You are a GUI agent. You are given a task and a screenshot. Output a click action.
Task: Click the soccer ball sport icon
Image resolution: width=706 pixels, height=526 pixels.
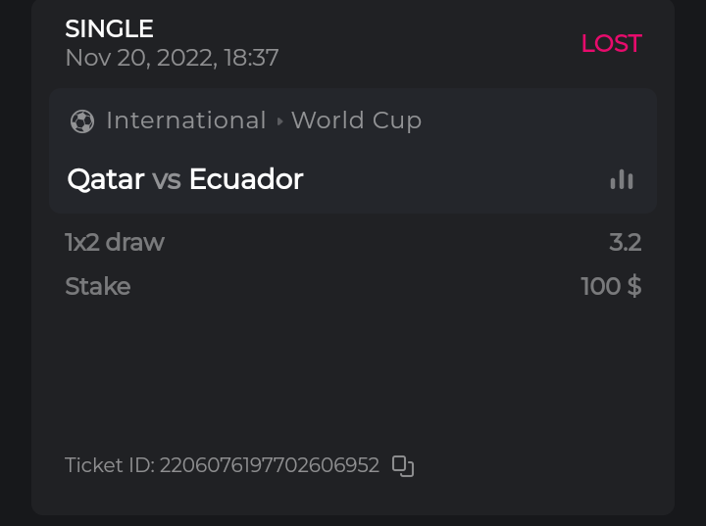point(82,120)
